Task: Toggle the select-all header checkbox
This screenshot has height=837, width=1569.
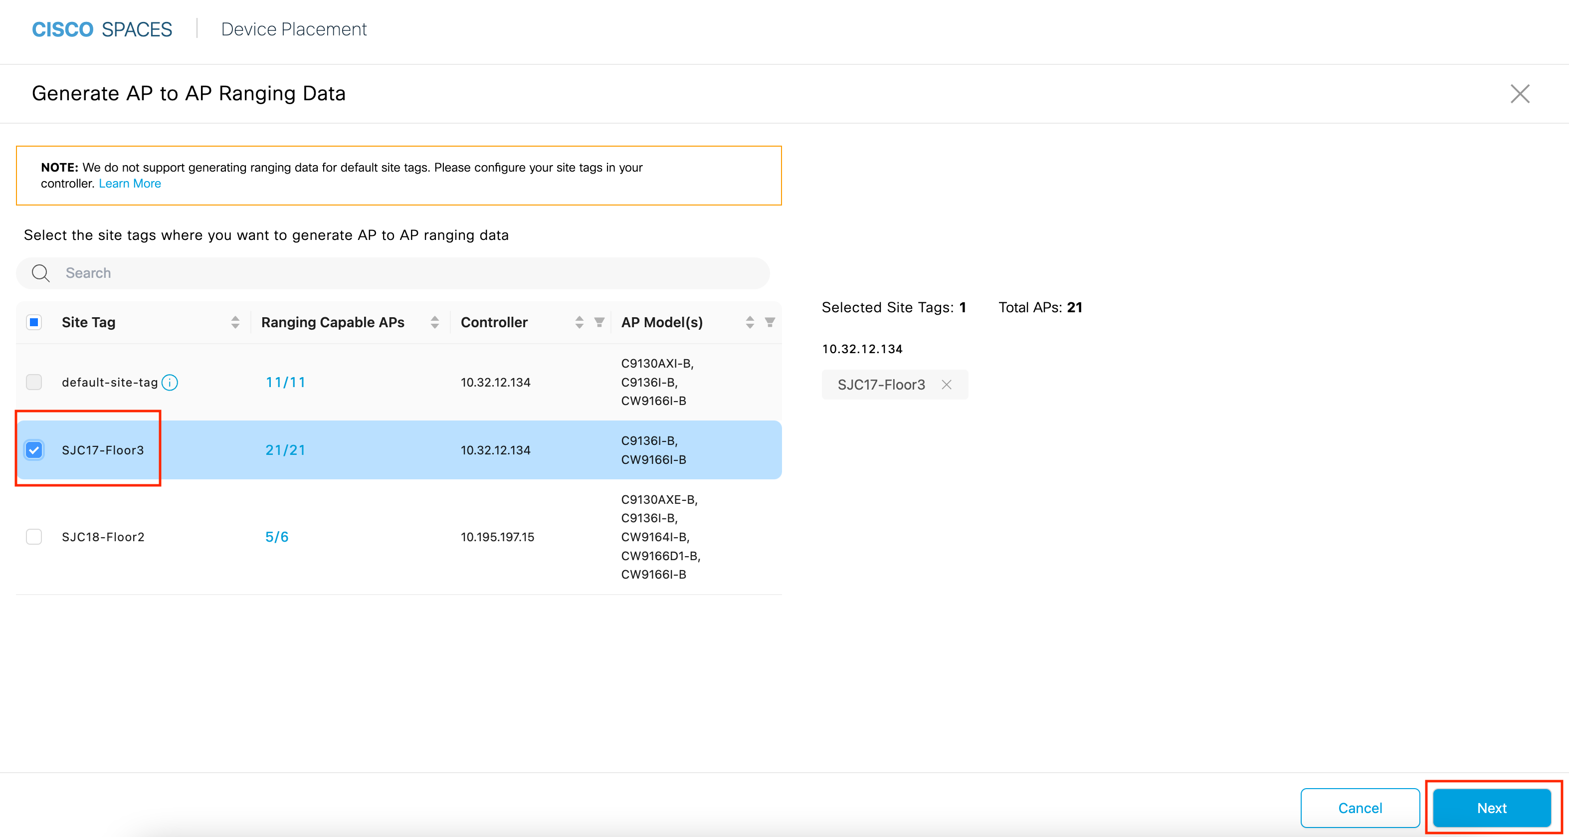Action: [34, 322]
